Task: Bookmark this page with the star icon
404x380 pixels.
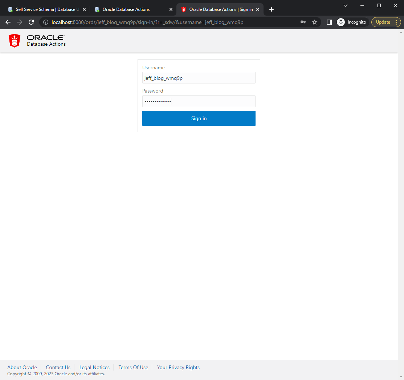Action: (x=315, y=22)
